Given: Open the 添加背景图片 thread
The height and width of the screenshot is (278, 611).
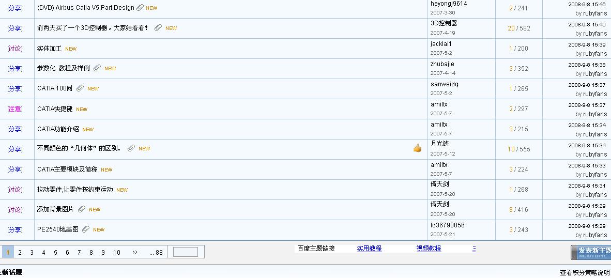Looking at the screenshot, I should click(x=55, y=209).
